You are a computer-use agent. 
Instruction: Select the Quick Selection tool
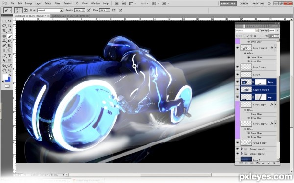[10, 26]
